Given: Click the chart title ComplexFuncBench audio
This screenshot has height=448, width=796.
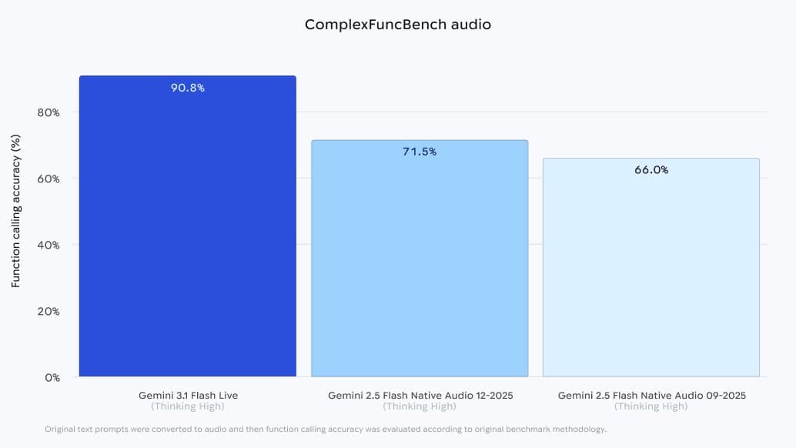Looking at the screenshot, I should click(397, 25).
